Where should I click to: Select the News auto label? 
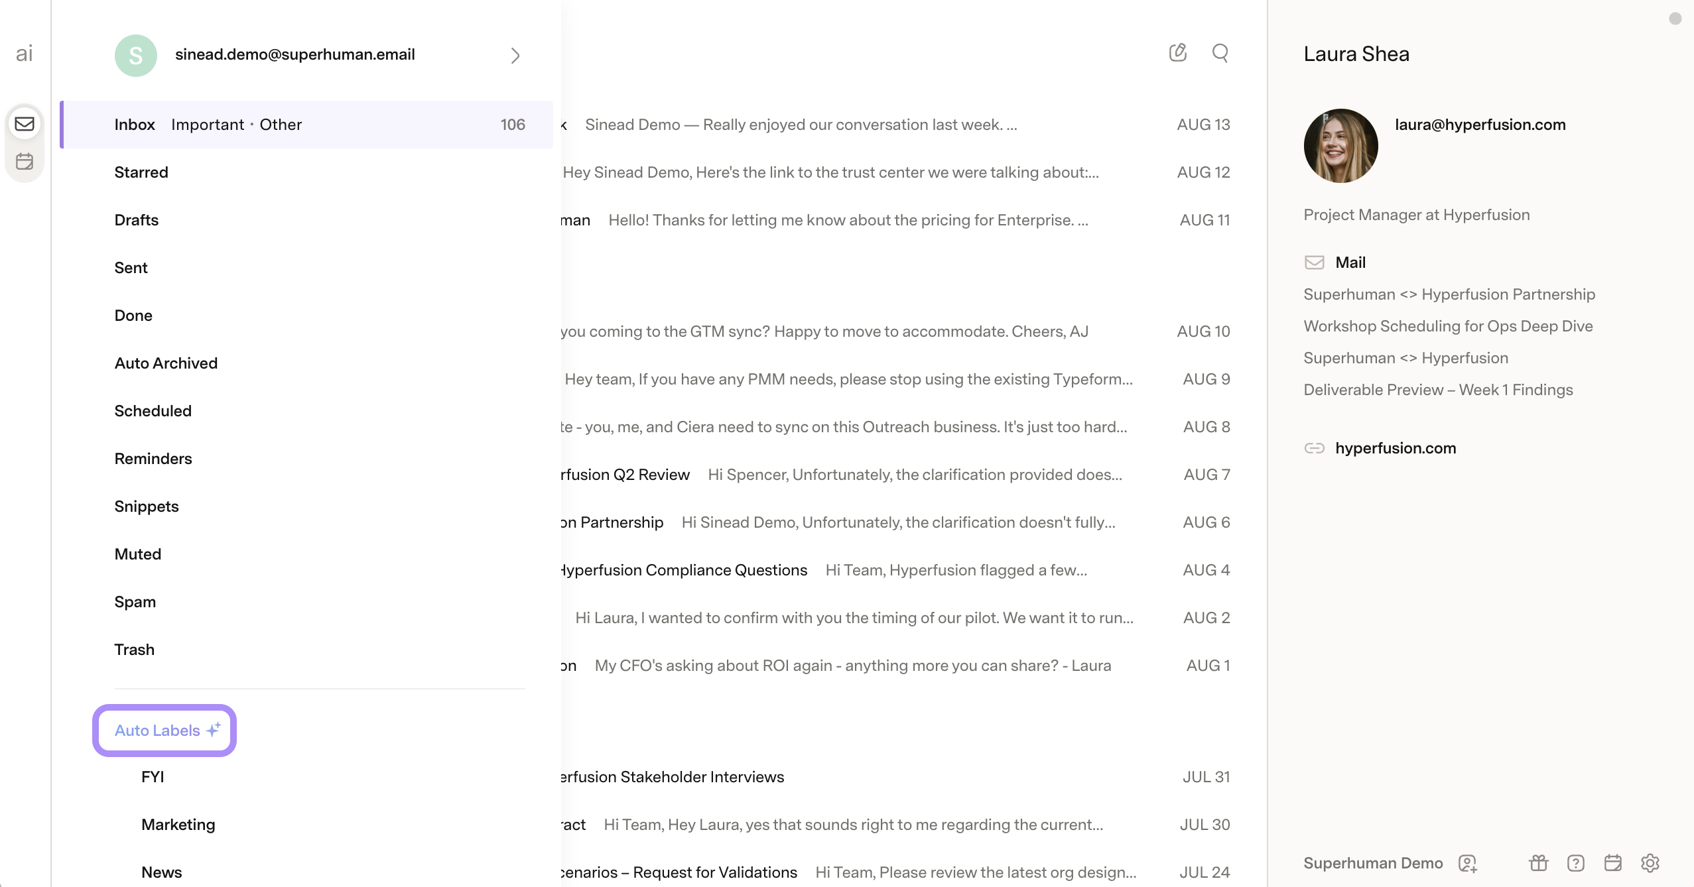click(162, 872)
